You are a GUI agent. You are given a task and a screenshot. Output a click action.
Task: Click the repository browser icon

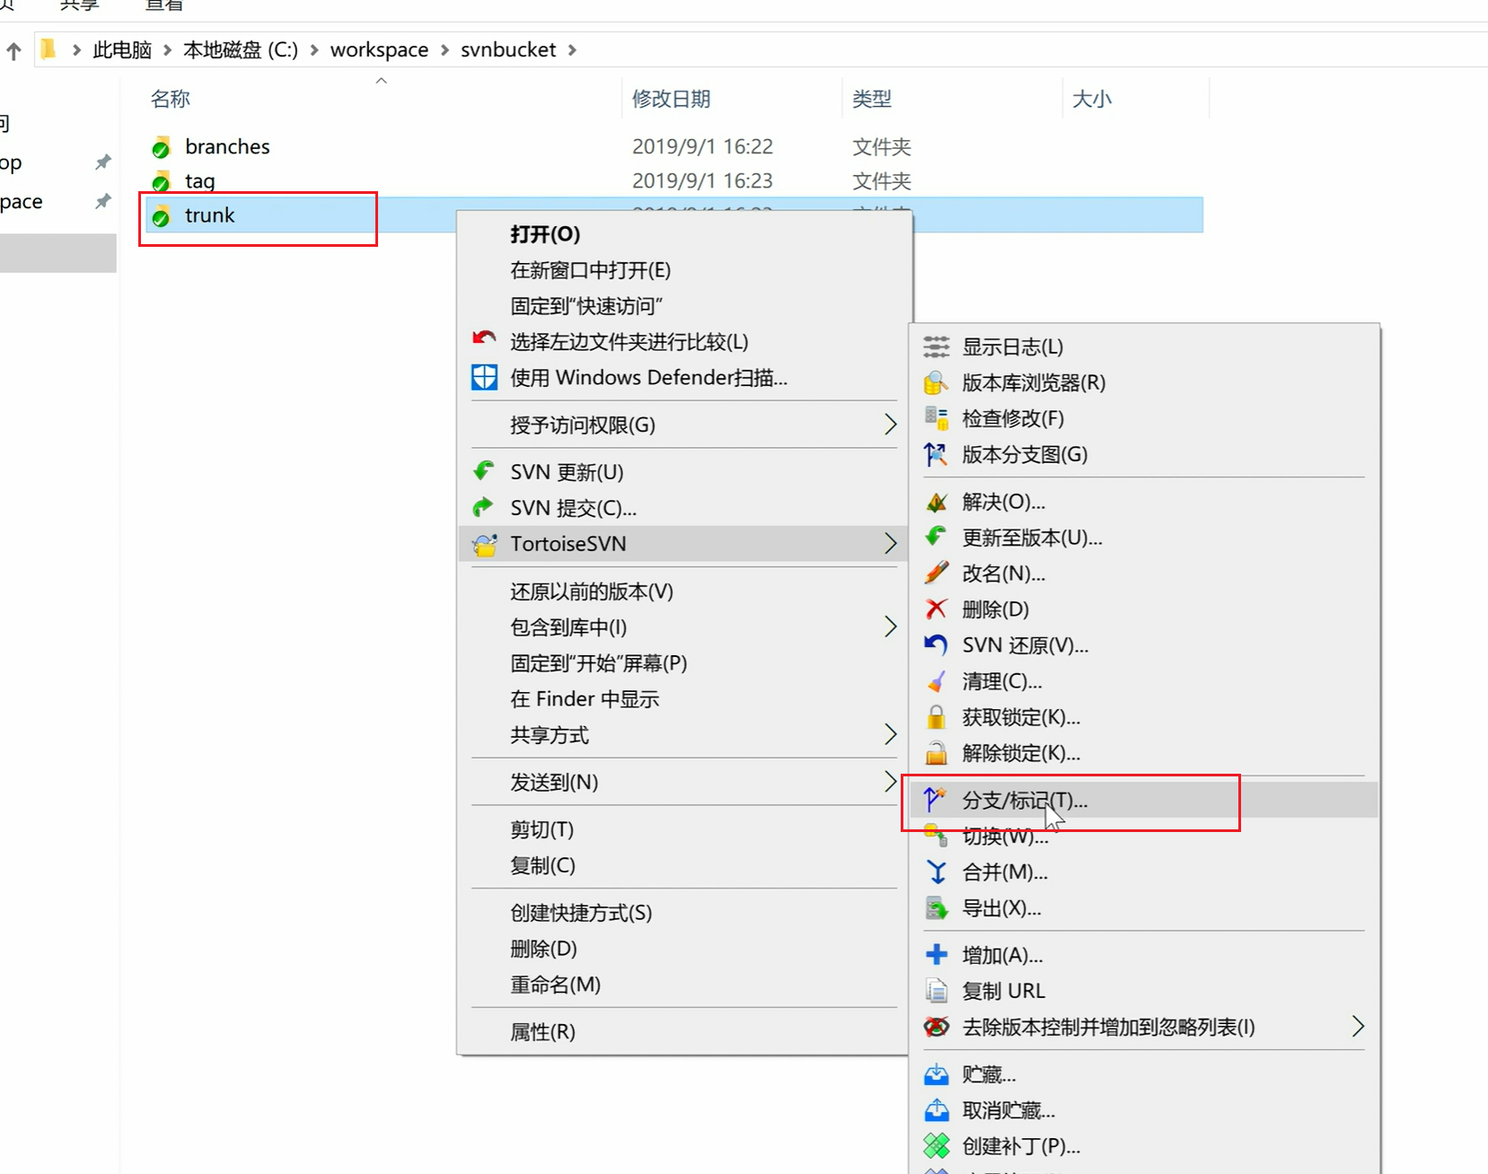[x=936, y=382]
